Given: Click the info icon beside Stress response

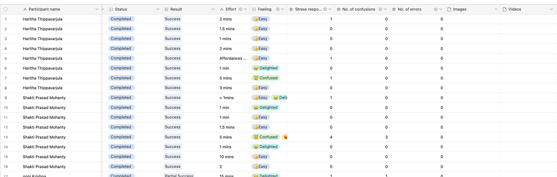Looking at the screenshot, I should click(x=325, y=9).
